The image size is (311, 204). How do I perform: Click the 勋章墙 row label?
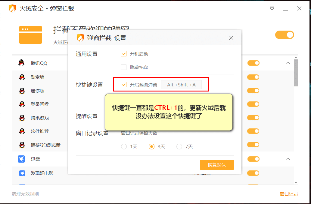point(38,77)
